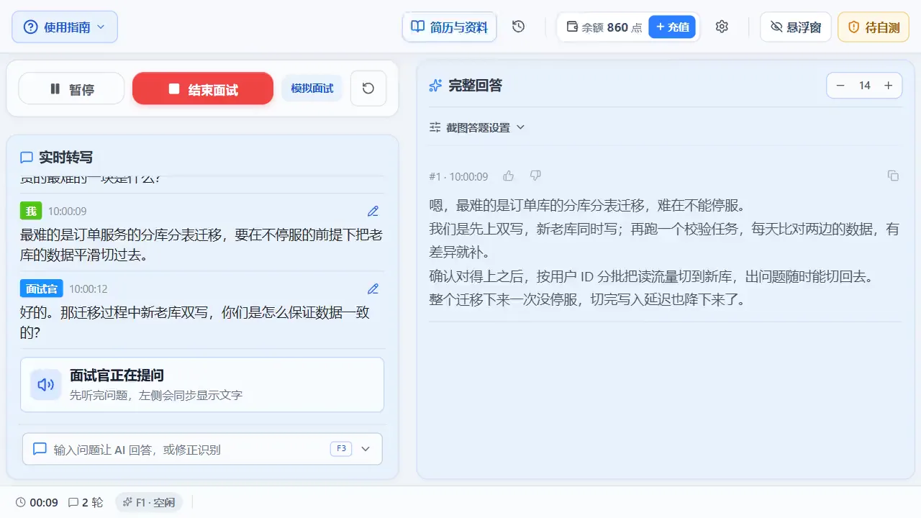921x518 pixels.
Task: Click the 待自测 status button
Action: pos(874,27)
